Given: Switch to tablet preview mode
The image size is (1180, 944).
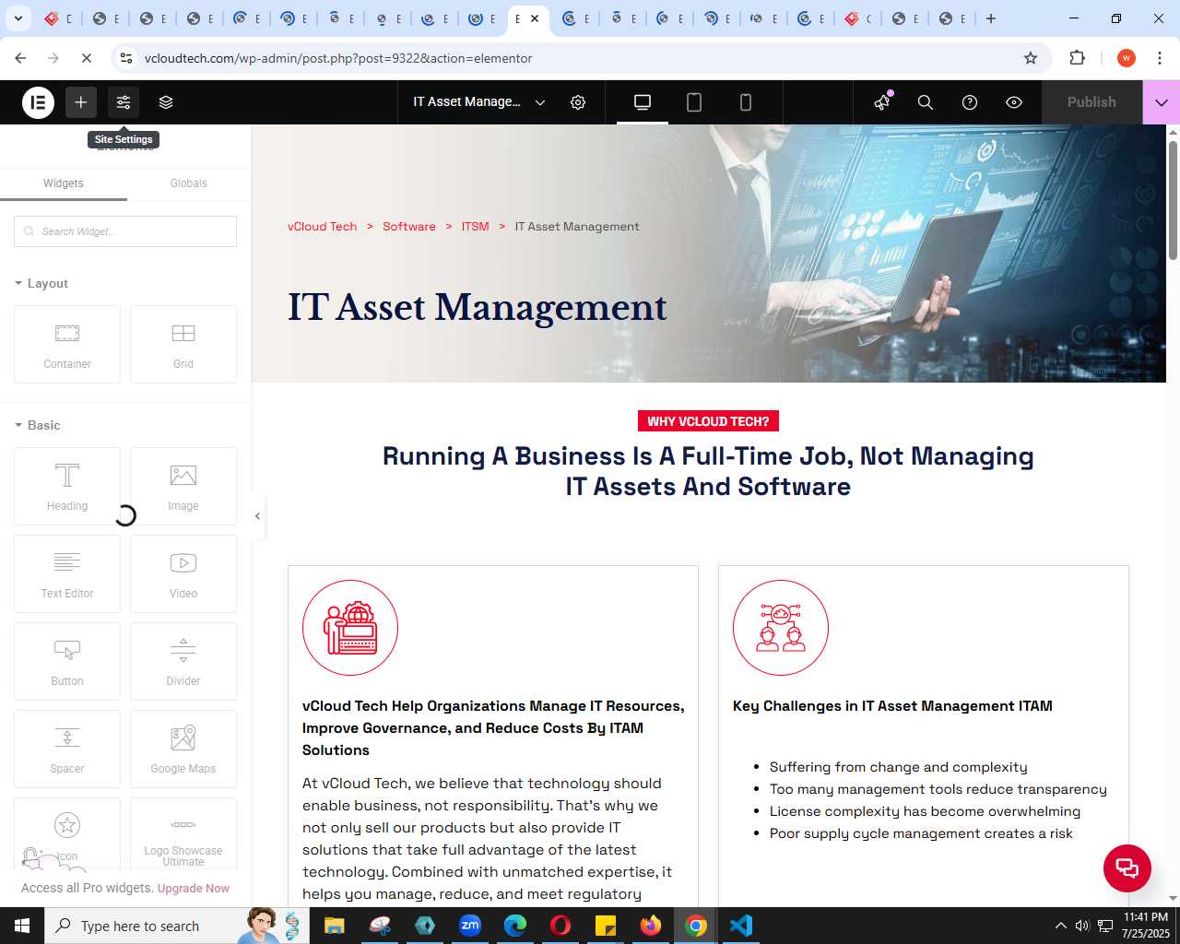Looking at the screenshot, I should click(x=694, y=102).
